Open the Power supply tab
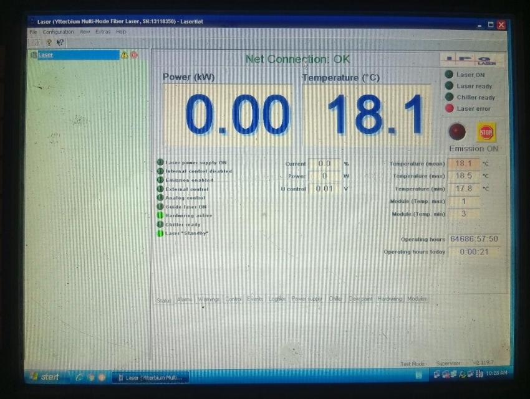 [x=307, y=299]
